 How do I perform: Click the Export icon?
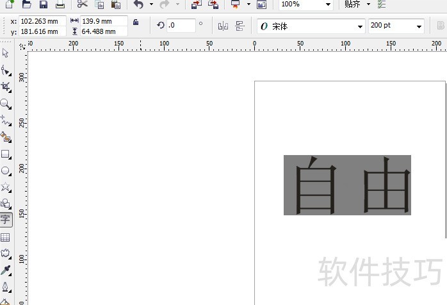(x=213, y=4)
